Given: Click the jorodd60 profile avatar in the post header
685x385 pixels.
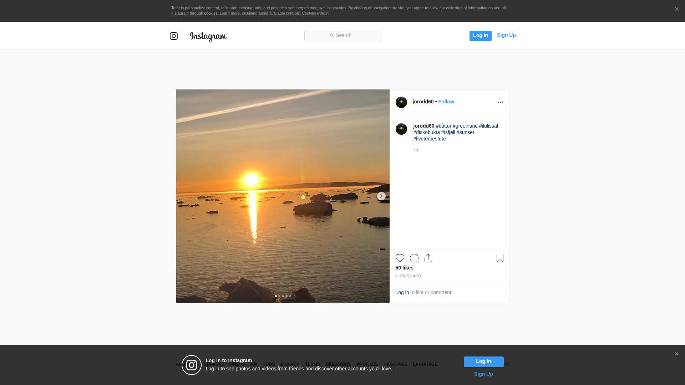Looking at the screenshot, I should [x=401, y=102].
